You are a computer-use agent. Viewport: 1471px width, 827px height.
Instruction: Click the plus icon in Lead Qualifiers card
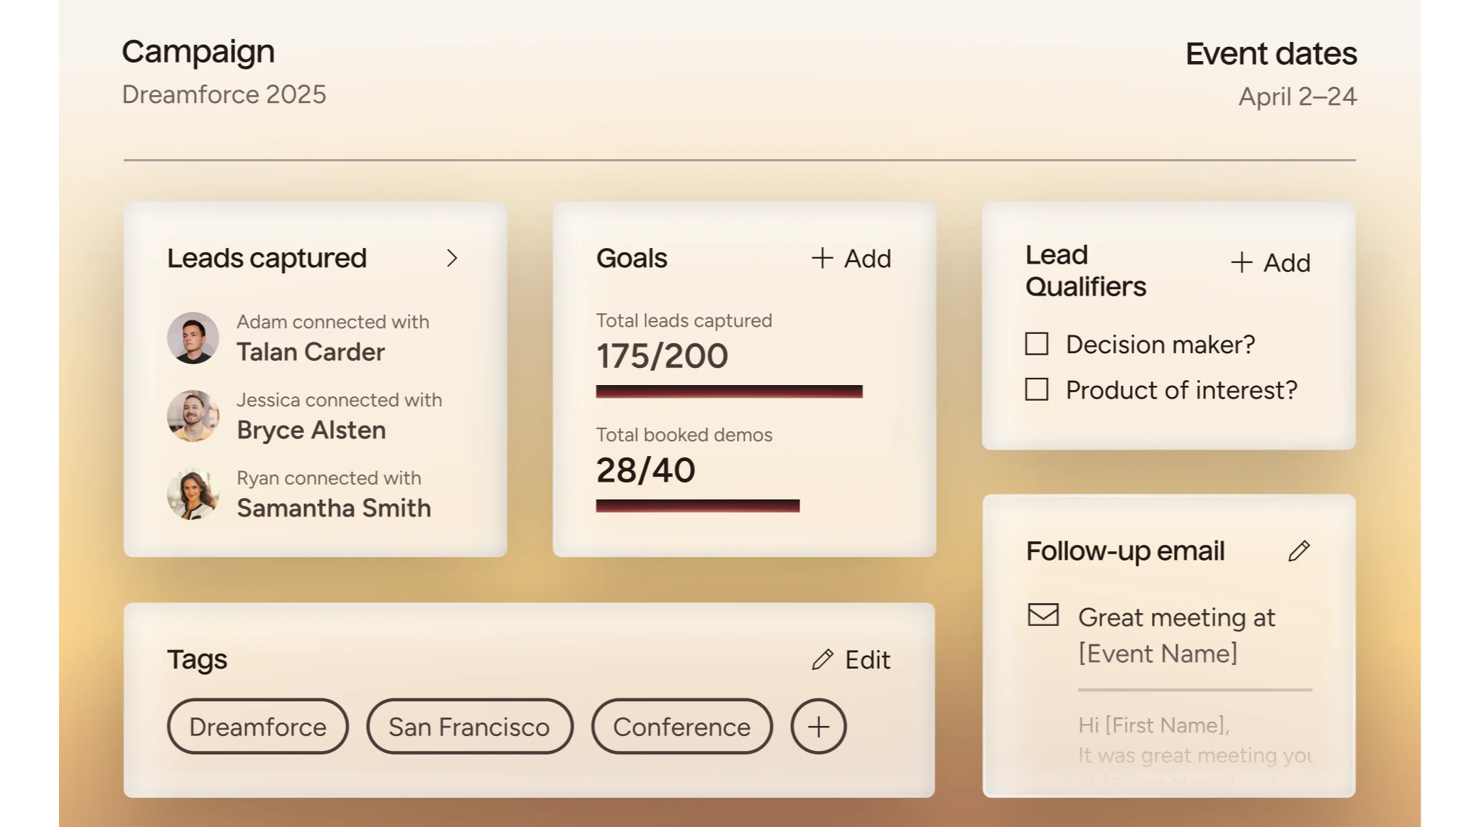(x=1241, y=263)
